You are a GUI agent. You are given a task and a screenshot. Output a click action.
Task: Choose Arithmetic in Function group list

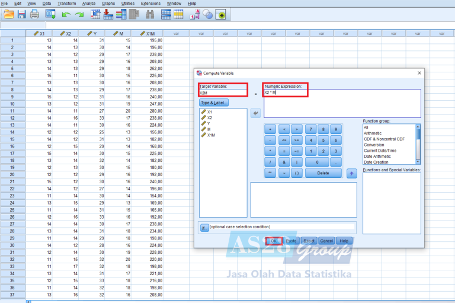tap(373, 133)
